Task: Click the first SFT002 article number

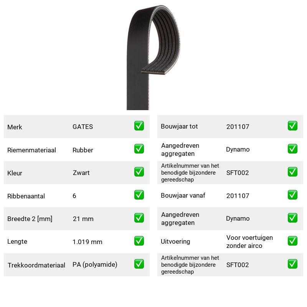Action: click(x=238, y=173)
